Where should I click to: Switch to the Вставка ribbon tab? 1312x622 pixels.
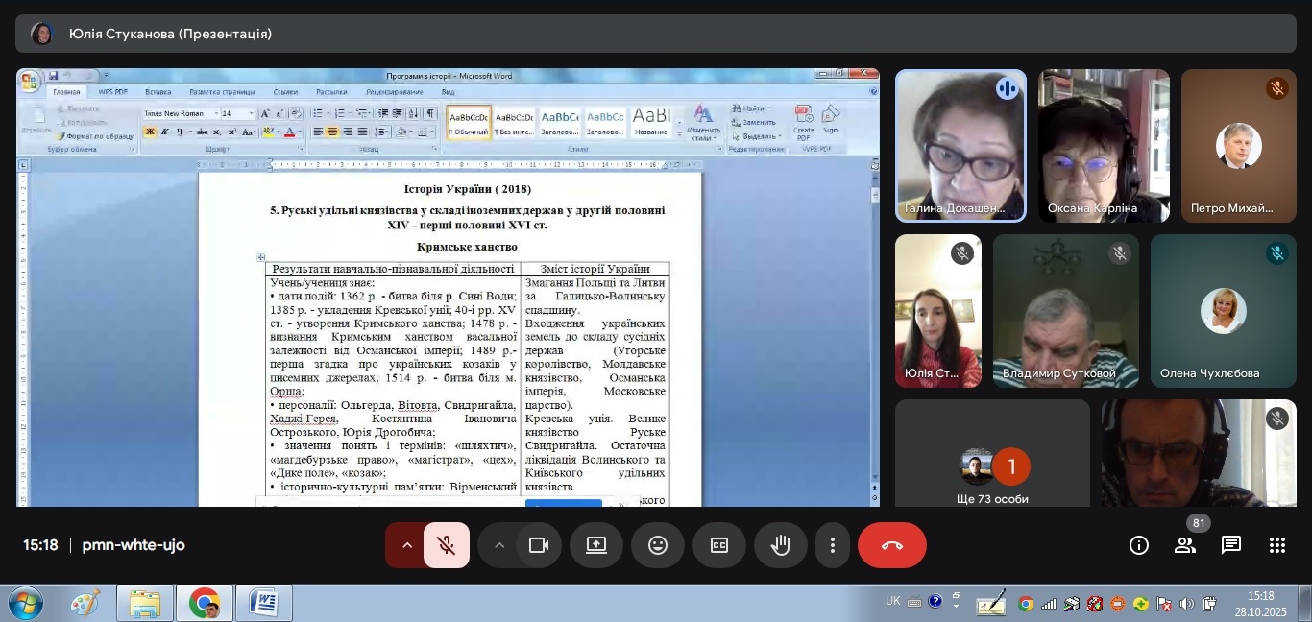coord(158,92)
